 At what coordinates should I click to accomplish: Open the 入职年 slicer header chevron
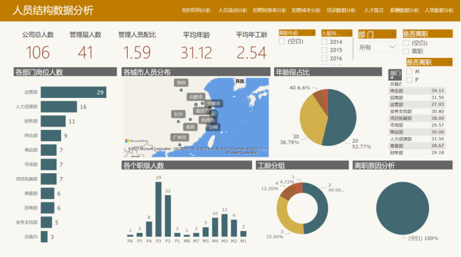(349, 33)
